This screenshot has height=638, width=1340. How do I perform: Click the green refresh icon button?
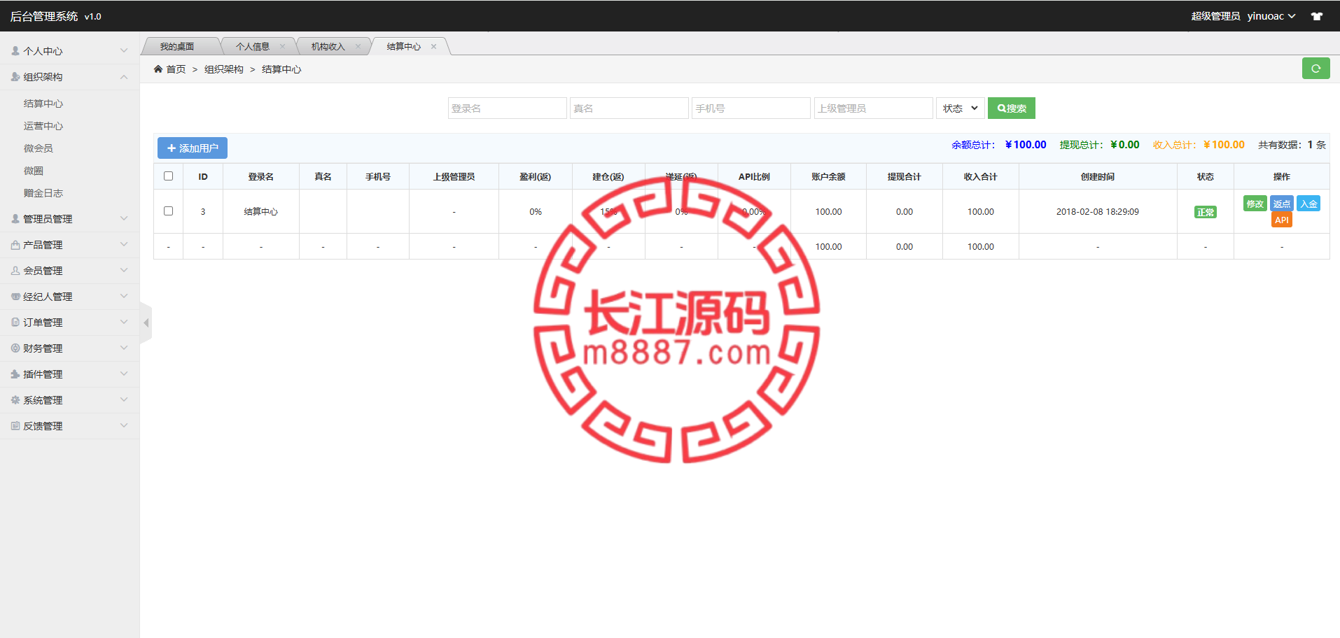1315,69
